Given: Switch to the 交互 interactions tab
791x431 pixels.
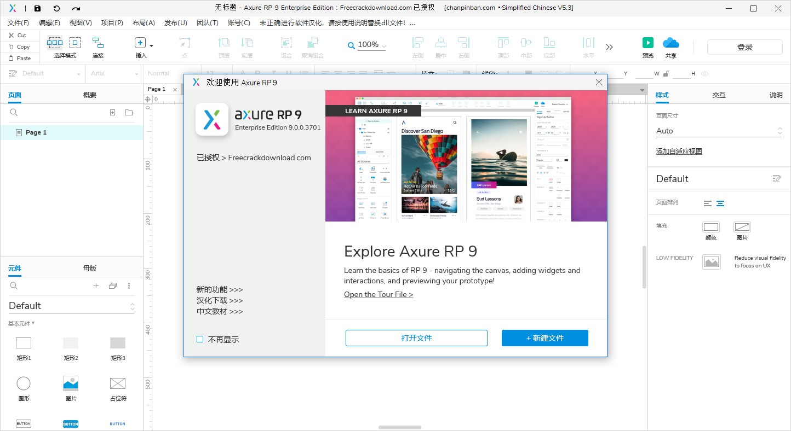Looking at the screenshot, I should pyautogui.click(x=719, y=95).
